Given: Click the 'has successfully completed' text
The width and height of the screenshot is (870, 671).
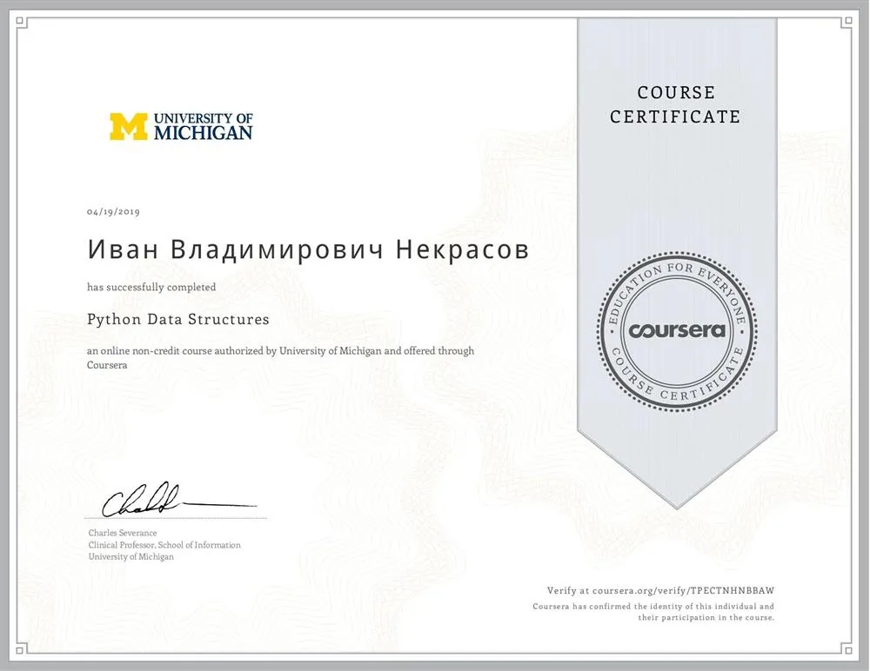Looking at the screenshot, I should [x=151, y=287].
